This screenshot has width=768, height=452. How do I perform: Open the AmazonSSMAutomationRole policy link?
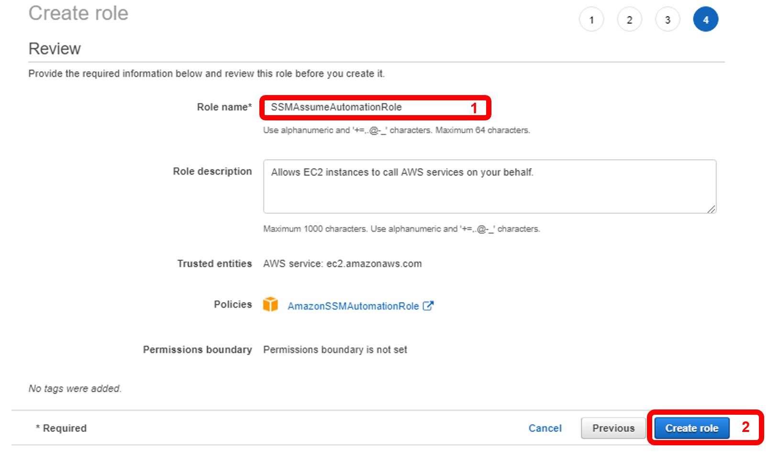tap(353, 306)
